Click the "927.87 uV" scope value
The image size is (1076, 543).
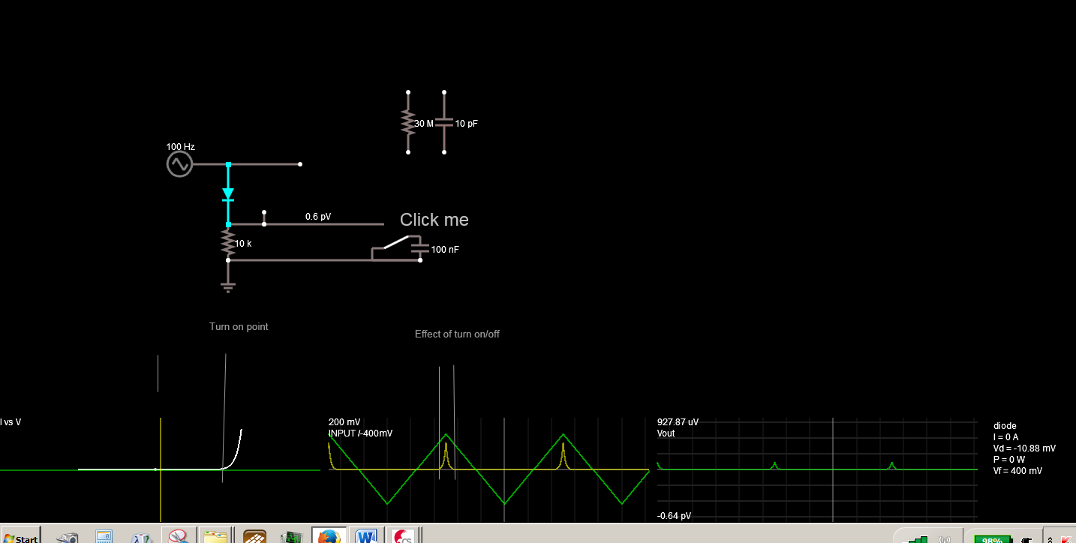click(678, 422)
